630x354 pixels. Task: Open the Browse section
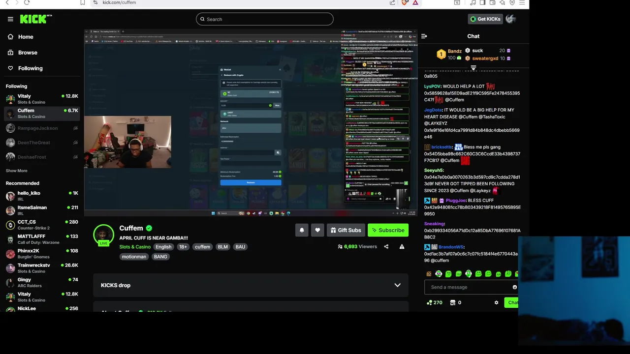tap(28, 53)
